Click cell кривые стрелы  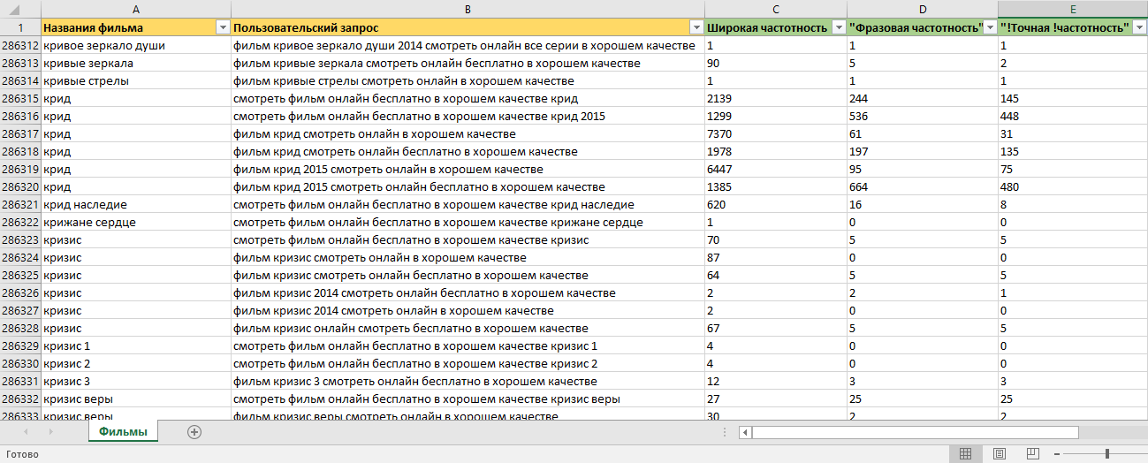click(x=136, y=81)
